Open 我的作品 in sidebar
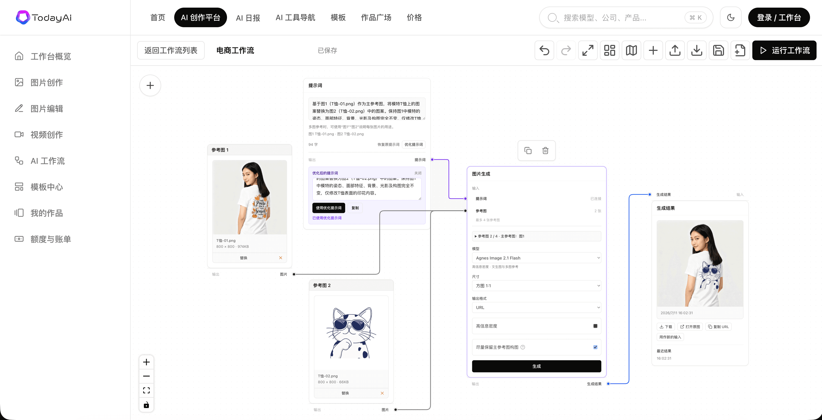822x420 pixels. (39, 213)
